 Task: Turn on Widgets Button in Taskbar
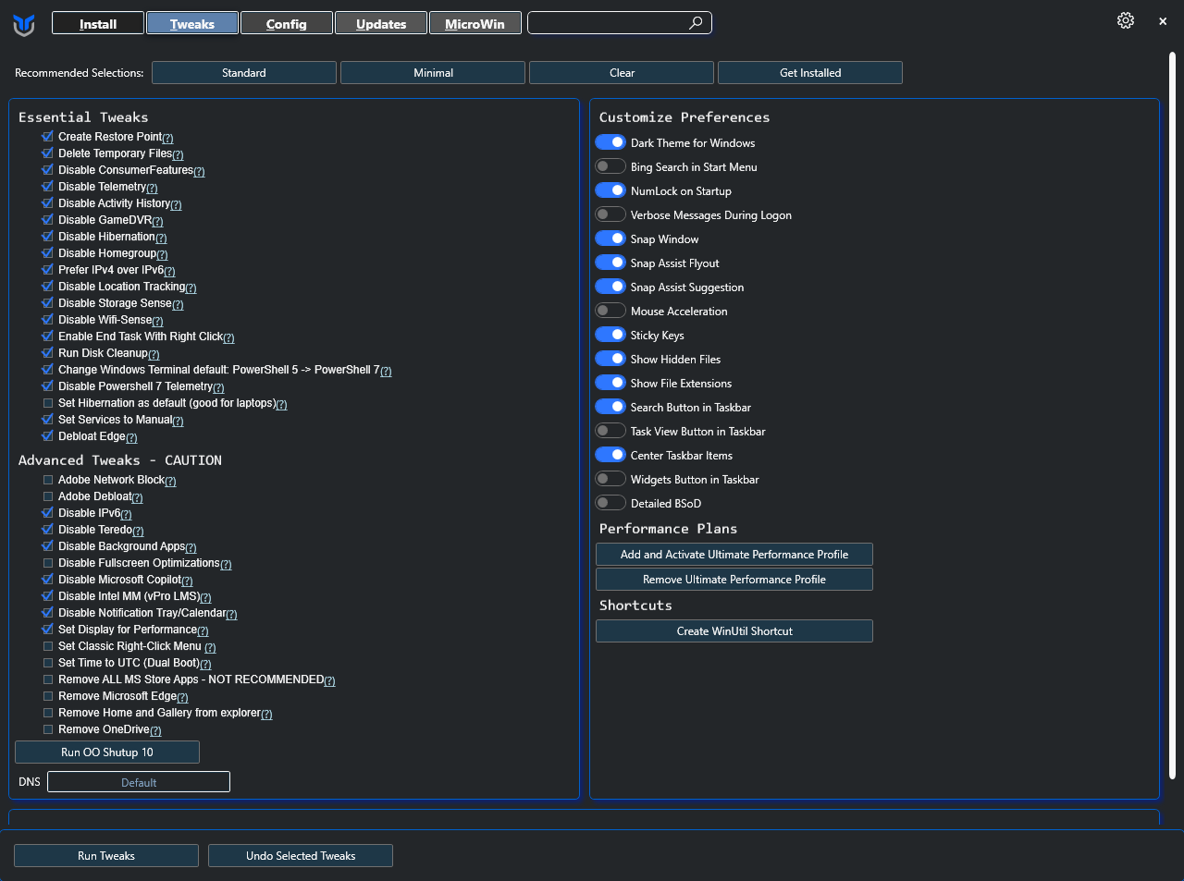tap(610, 479)
